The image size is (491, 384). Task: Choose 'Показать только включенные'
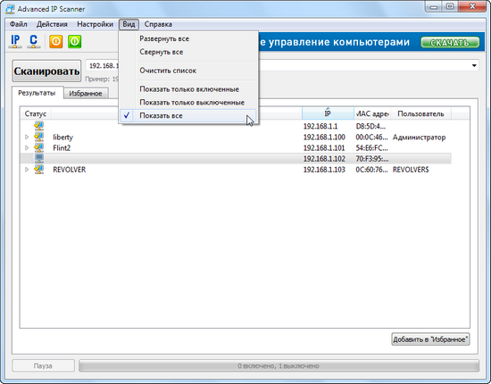point(187,89)
